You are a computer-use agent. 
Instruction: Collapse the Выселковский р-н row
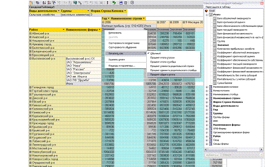click(x=31, y=58)
